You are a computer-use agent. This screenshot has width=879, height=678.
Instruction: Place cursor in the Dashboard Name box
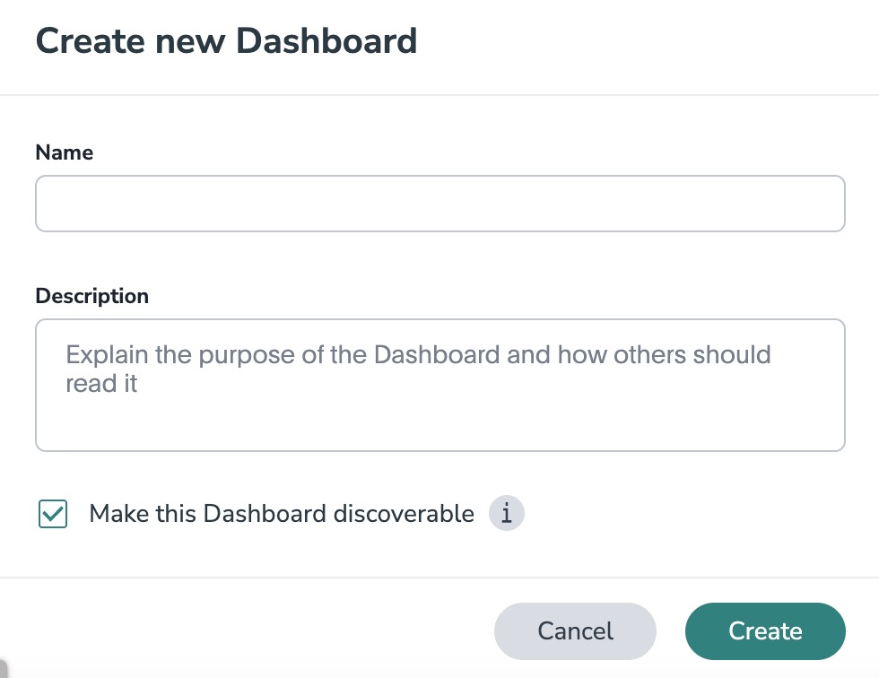tap(439, 204)
